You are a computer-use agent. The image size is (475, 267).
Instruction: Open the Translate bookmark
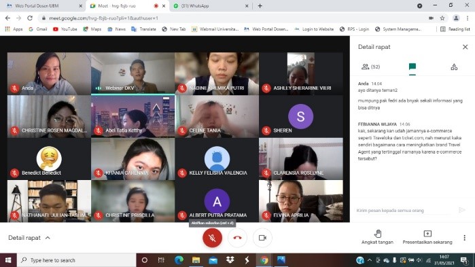click(143, 29)
